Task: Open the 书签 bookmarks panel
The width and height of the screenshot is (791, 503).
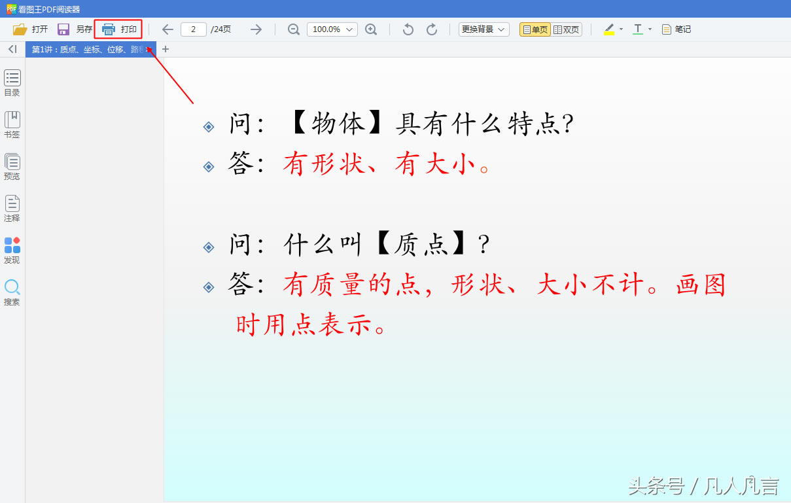Action: [12, 123]
